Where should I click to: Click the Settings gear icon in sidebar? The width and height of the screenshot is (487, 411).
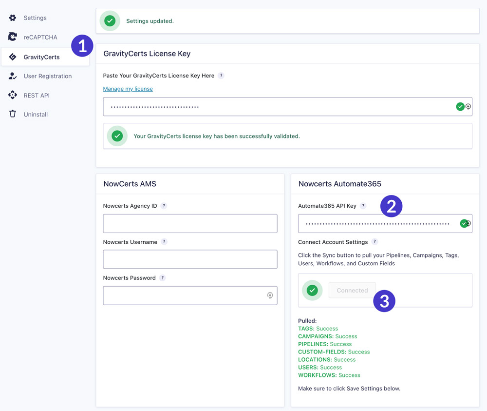pyautogui.click(x=13, y=18)
